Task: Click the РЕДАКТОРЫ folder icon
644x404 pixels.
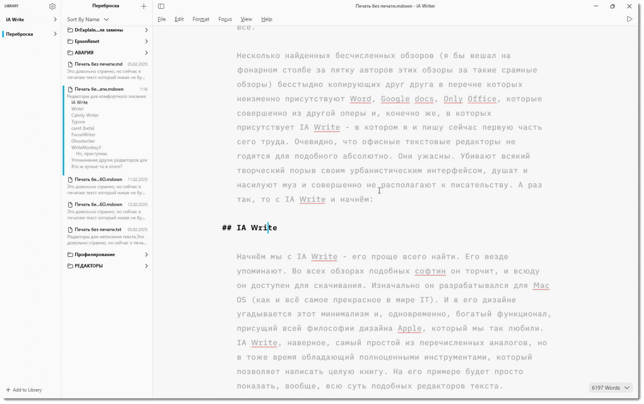Action: 70,266
